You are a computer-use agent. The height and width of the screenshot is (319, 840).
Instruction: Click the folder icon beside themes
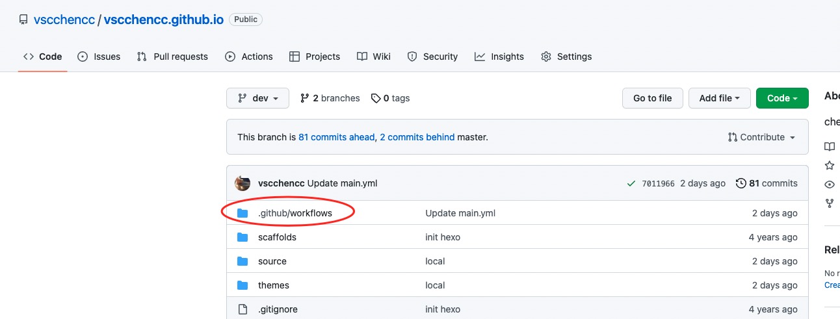[x=243, y=285]
